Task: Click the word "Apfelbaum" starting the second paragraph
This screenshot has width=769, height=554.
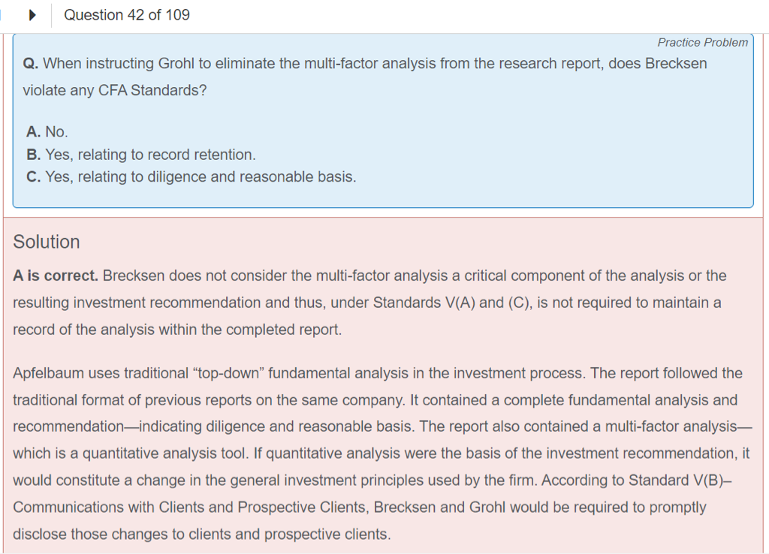Action: coord(48,373)
